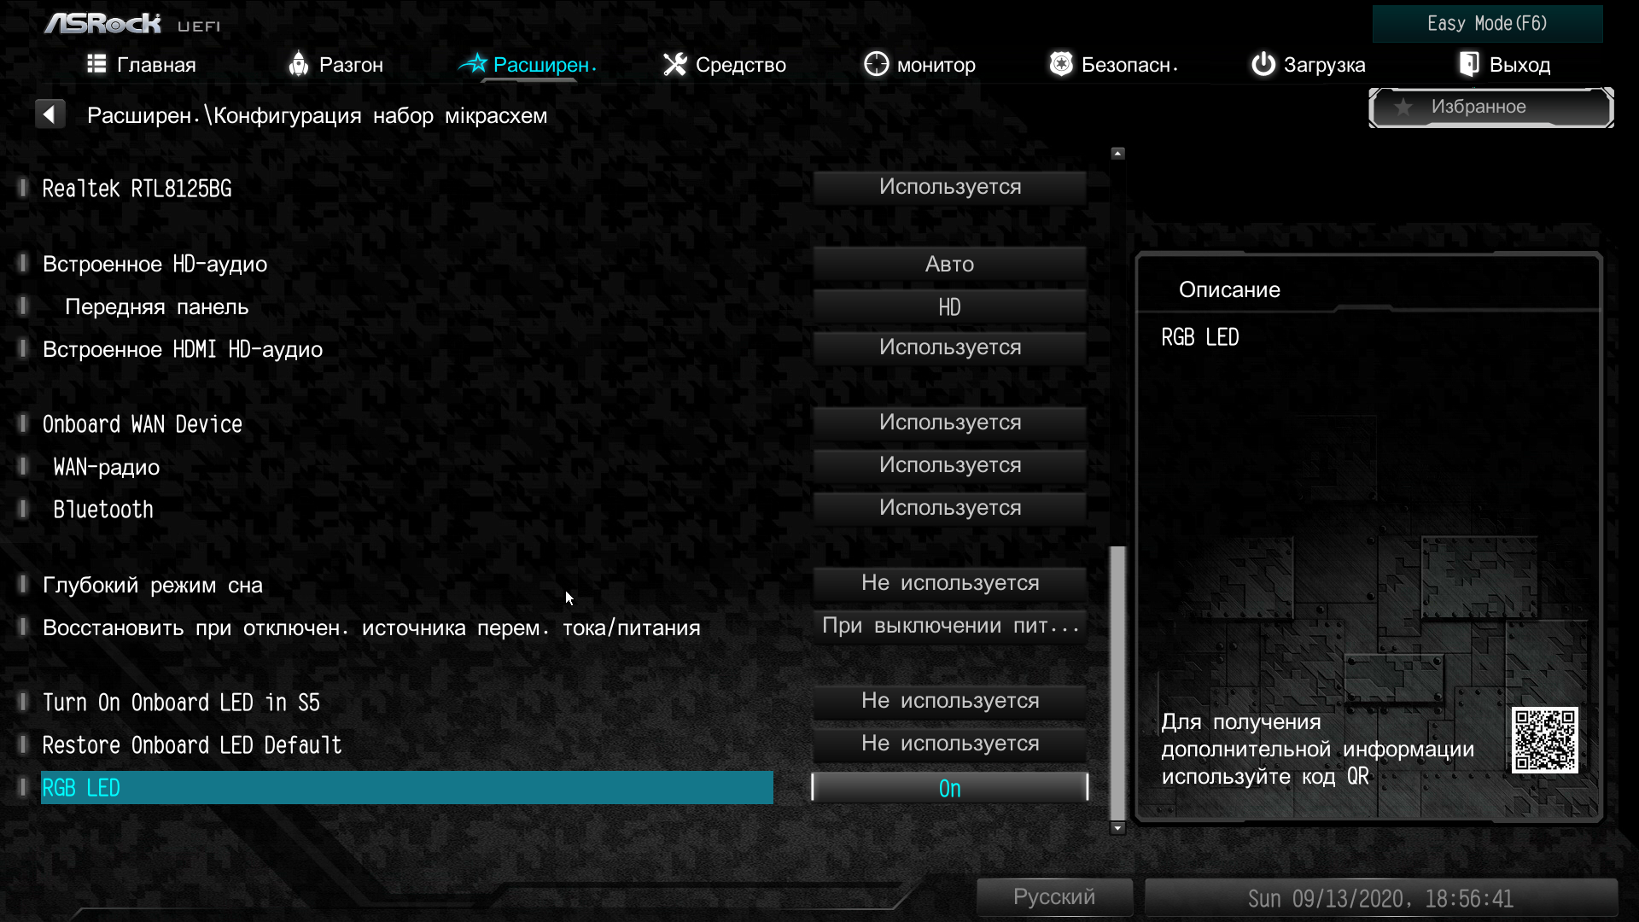Click the Безопасн. shield icon
Screen dimensions: 1639x922
[x=1060, y=64]
